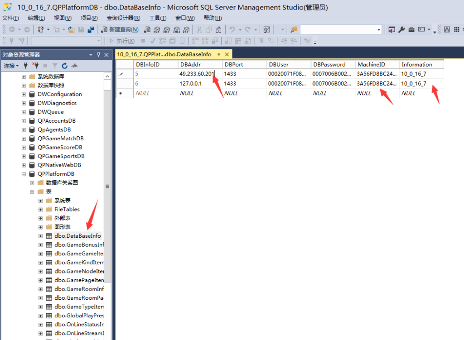This screenshot has height=340, width=464.
Task: Click the Save All icon in toolbar
Action: click(91, 29)
